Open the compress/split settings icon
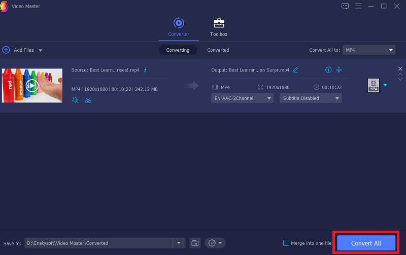This screenshot has width=406, height=255. (340, 70)
